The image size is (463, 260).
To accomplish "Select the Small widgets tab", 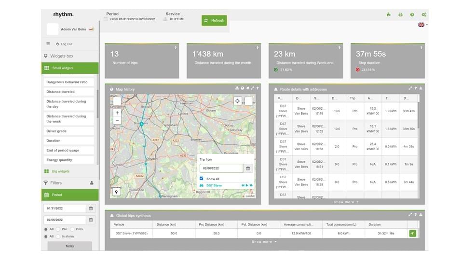I will click(x=69, y=68).
